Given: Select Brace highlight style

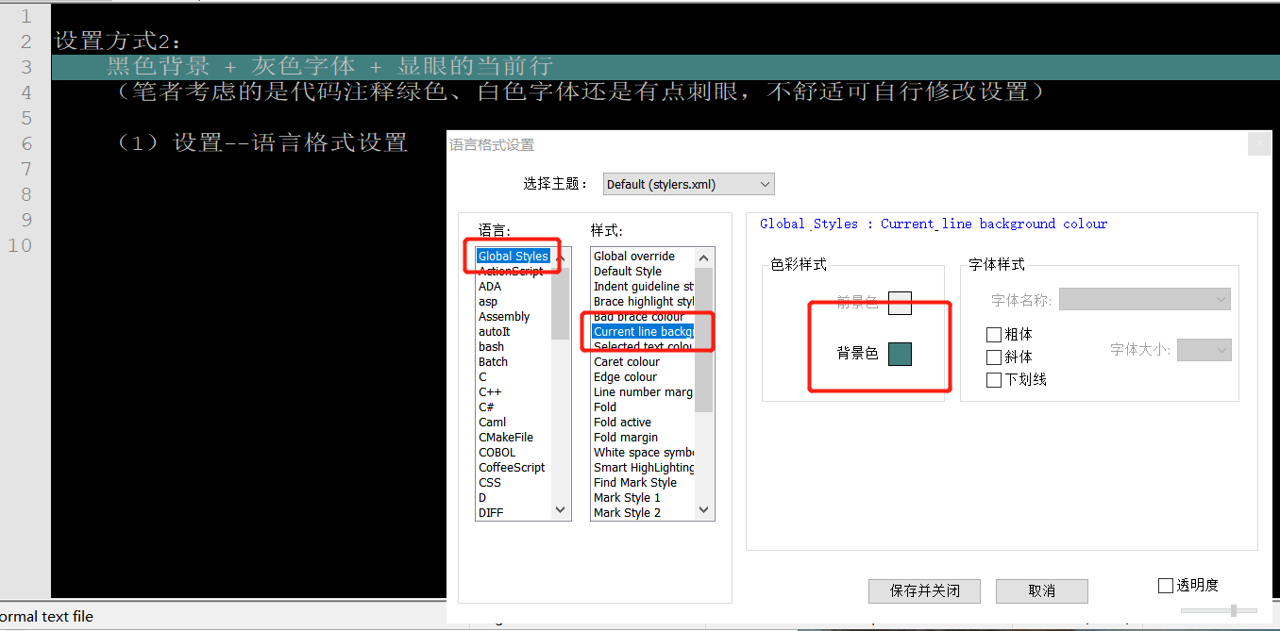Looking at the screenshot, I should [643, 301].
